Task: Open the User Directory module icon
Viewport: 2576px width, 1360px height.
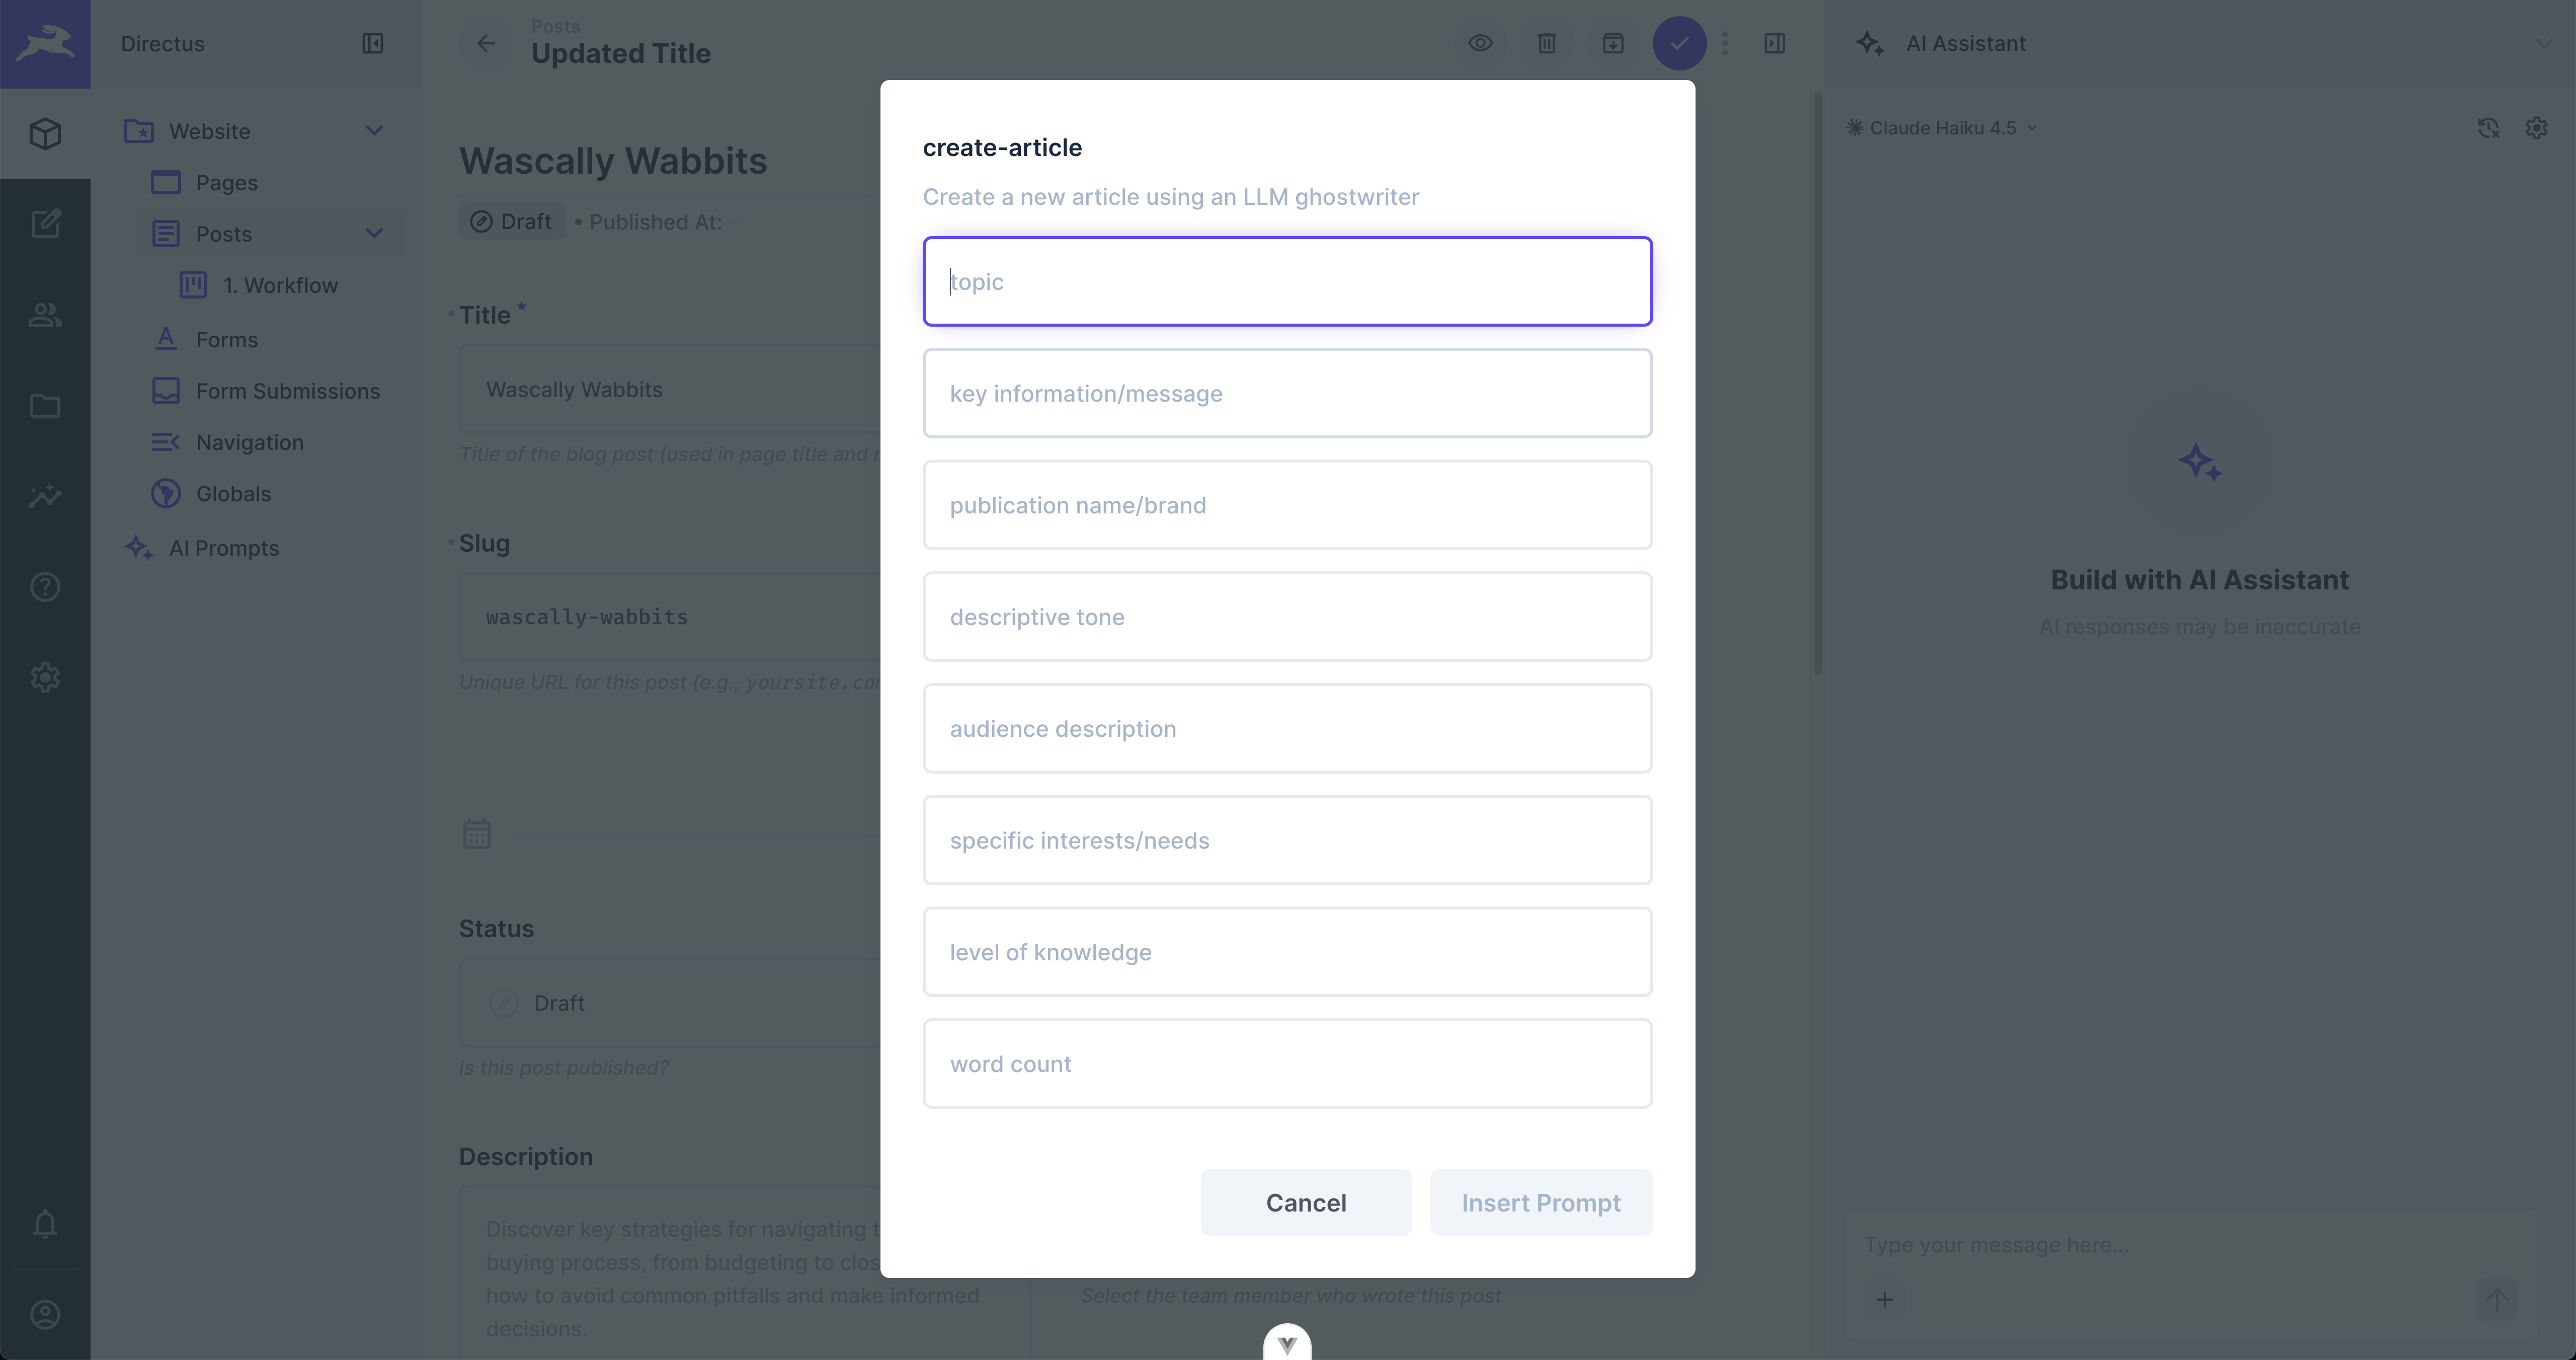Action: pos(45,315)
